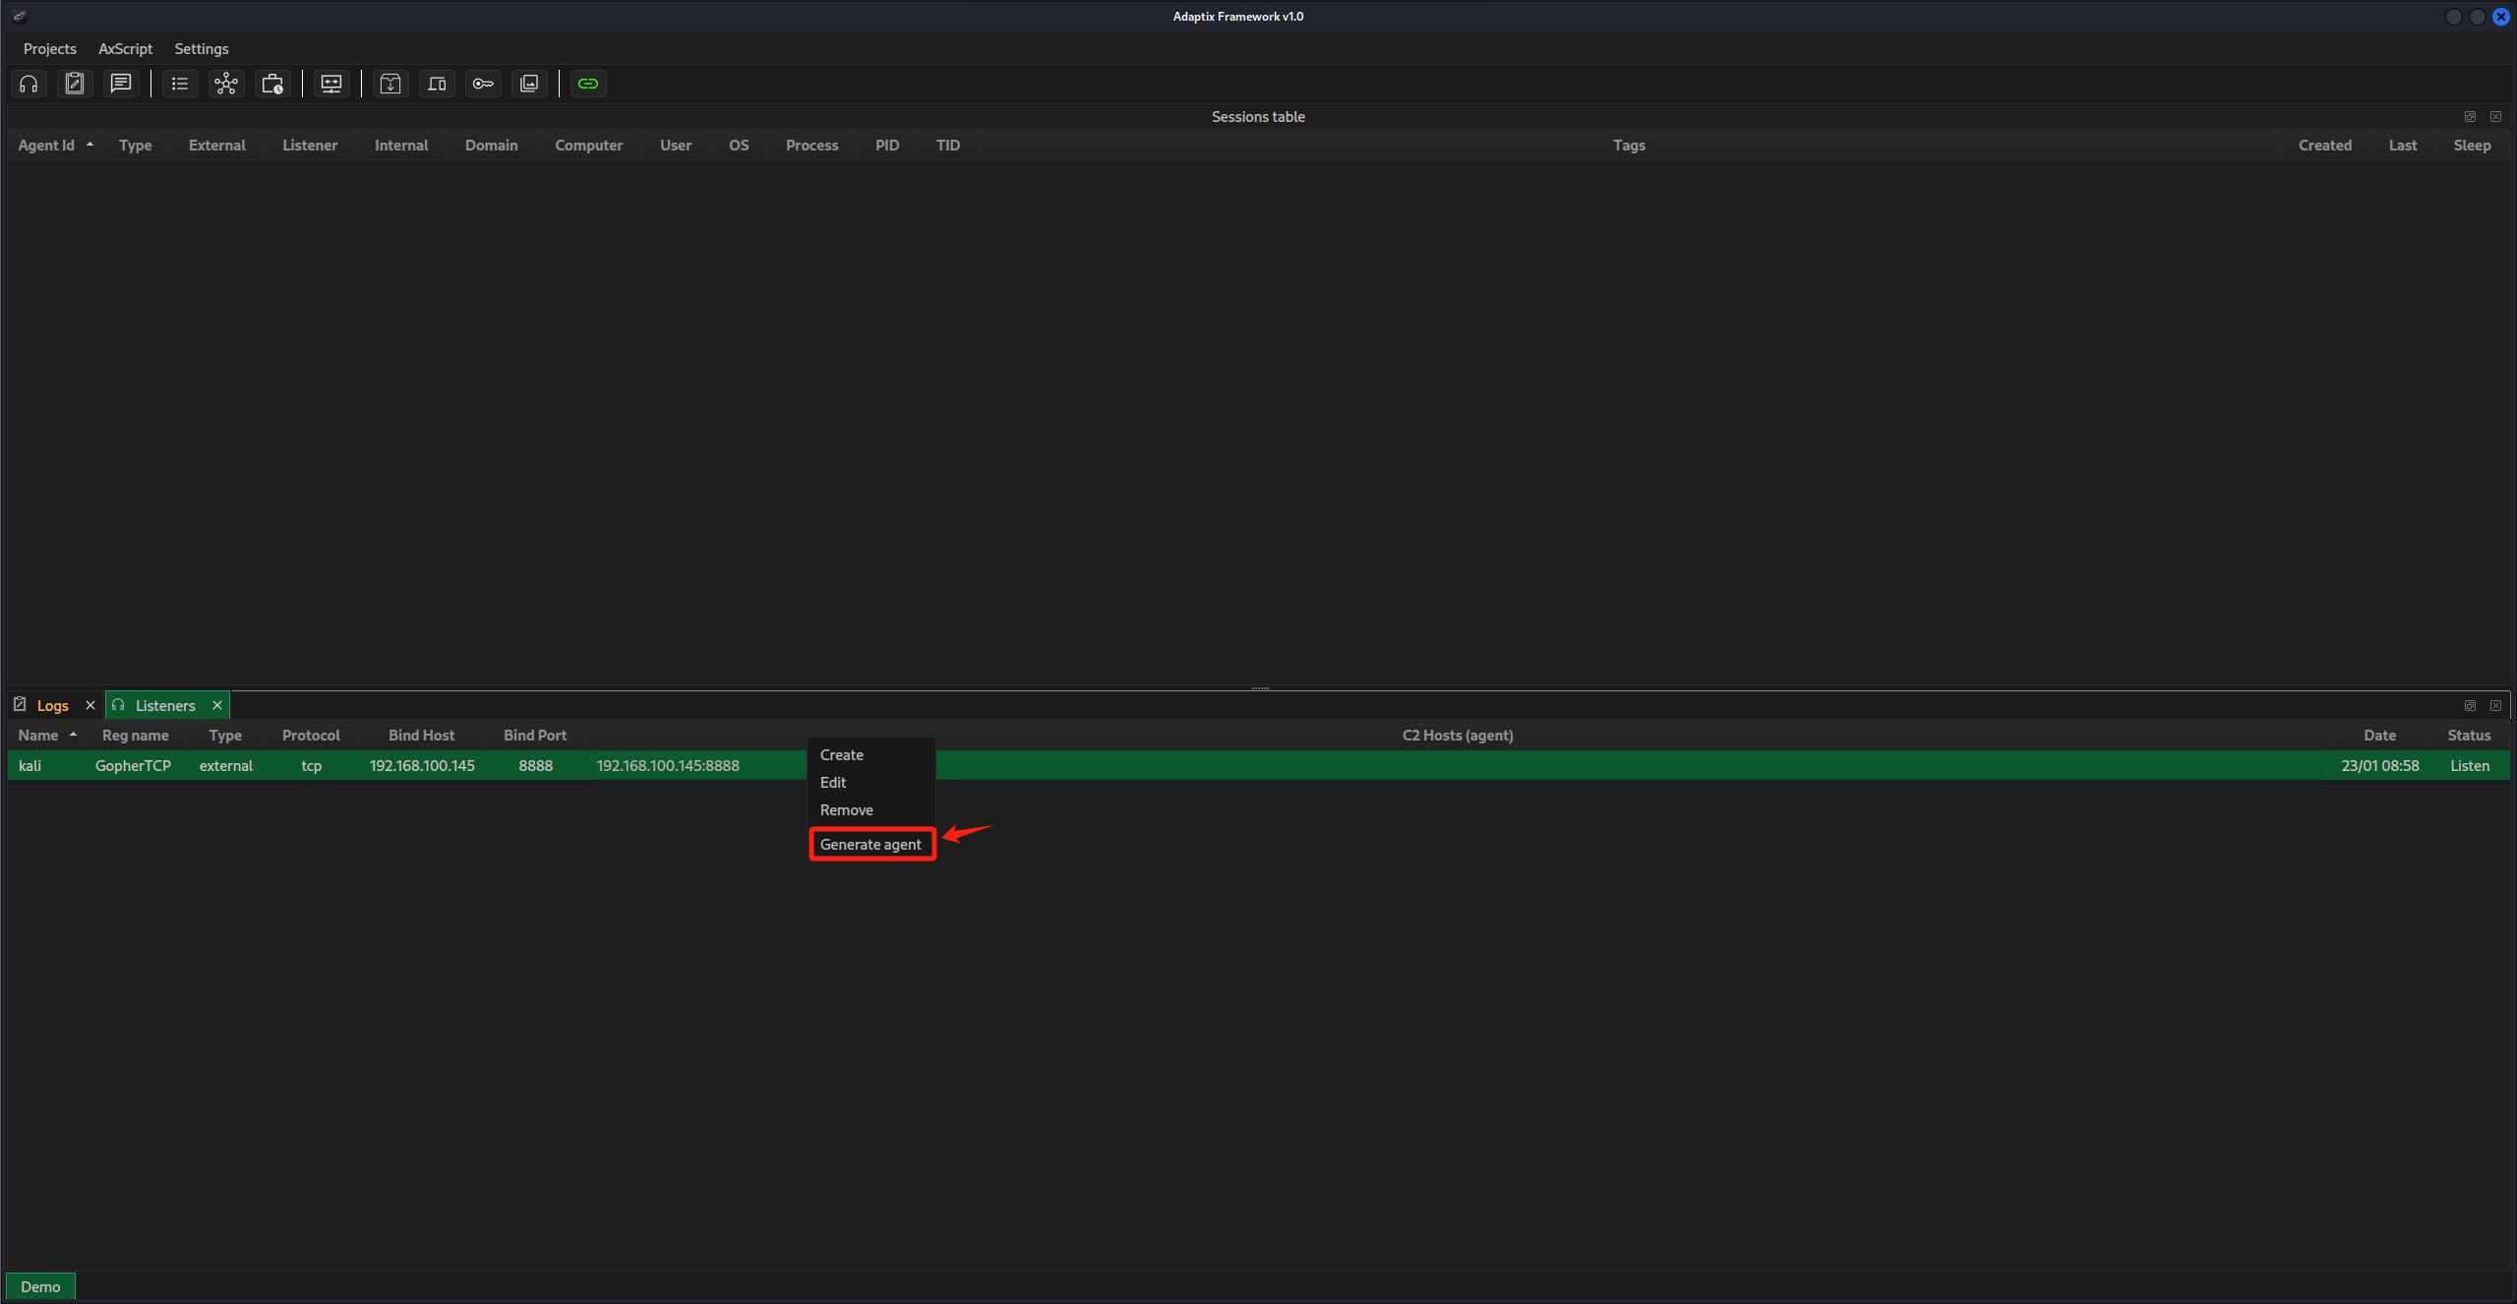
Task: Switch to the Logs tab
Action: pyautogui.click(x=52, y=706)
